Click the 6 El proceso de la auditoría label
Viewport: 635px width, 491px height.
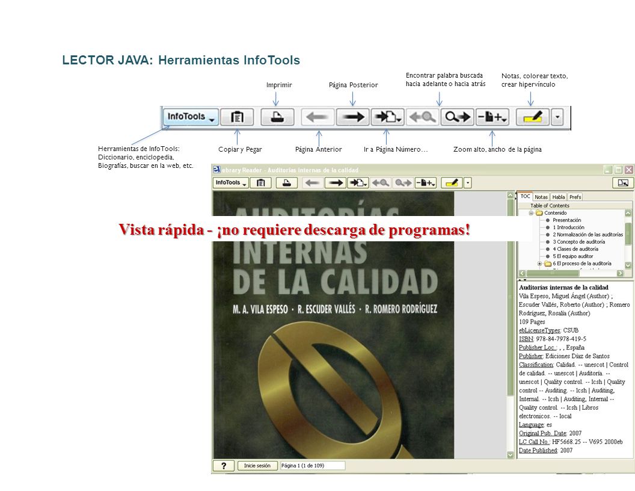(x=582, y=264)
